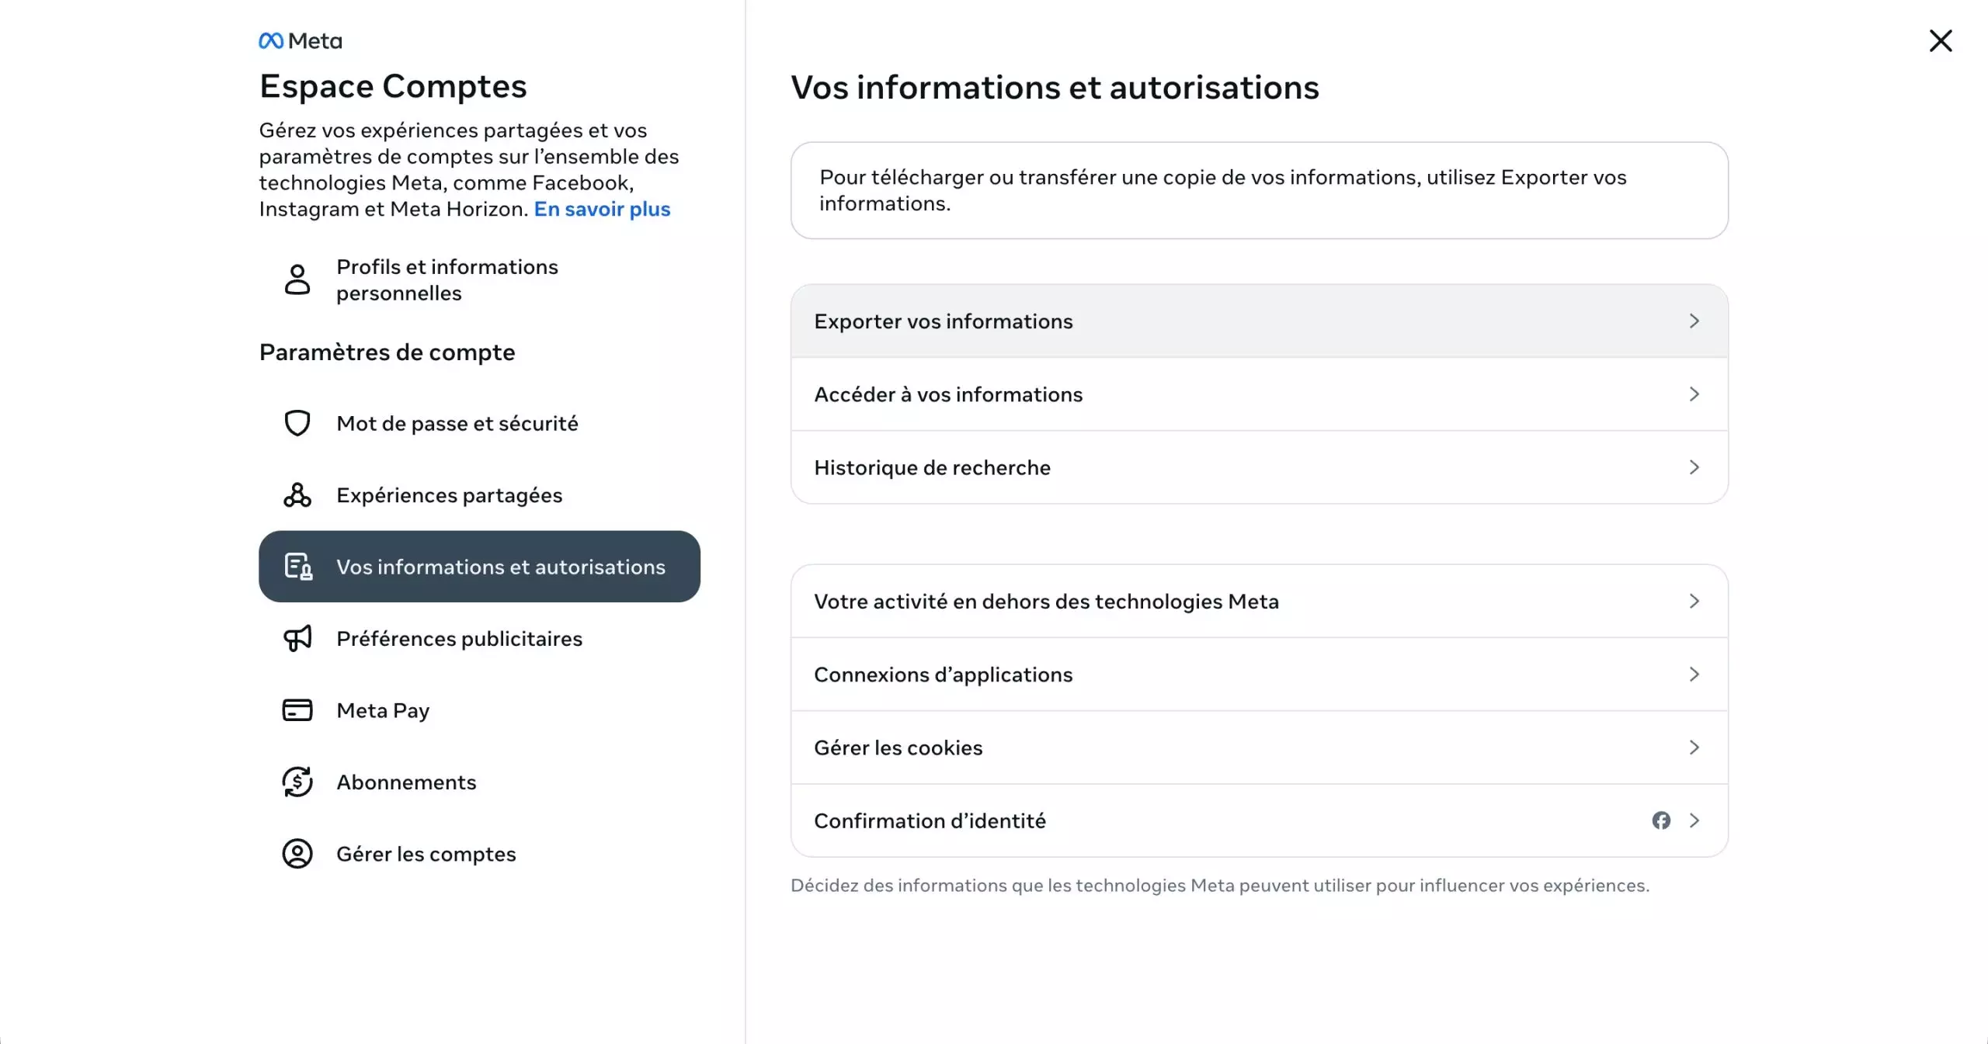Image resolution: width=1988 pixels, height=1044 pixels.
Task: Open Votre activité en dehors des technologies Meta
Action: [1045, 602]
